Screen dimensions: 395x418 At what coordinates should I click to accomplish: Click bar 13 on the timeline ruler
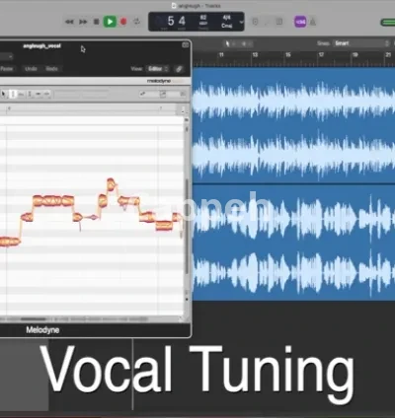pos(255,55)
